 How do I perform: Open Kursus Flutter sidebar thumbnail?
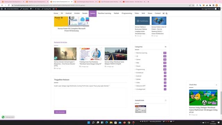click(159, 21)
